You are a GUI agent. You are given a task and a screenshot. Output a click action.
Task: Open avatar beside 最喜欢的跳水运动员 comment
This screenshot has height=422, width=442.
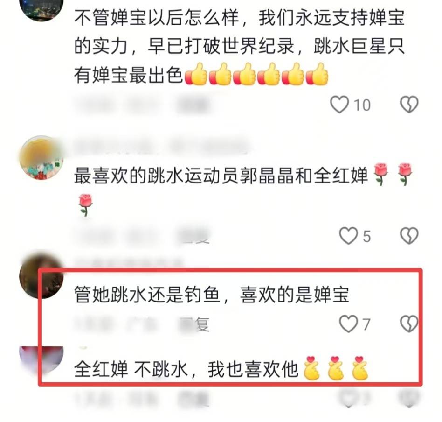[x=41, y=157]
